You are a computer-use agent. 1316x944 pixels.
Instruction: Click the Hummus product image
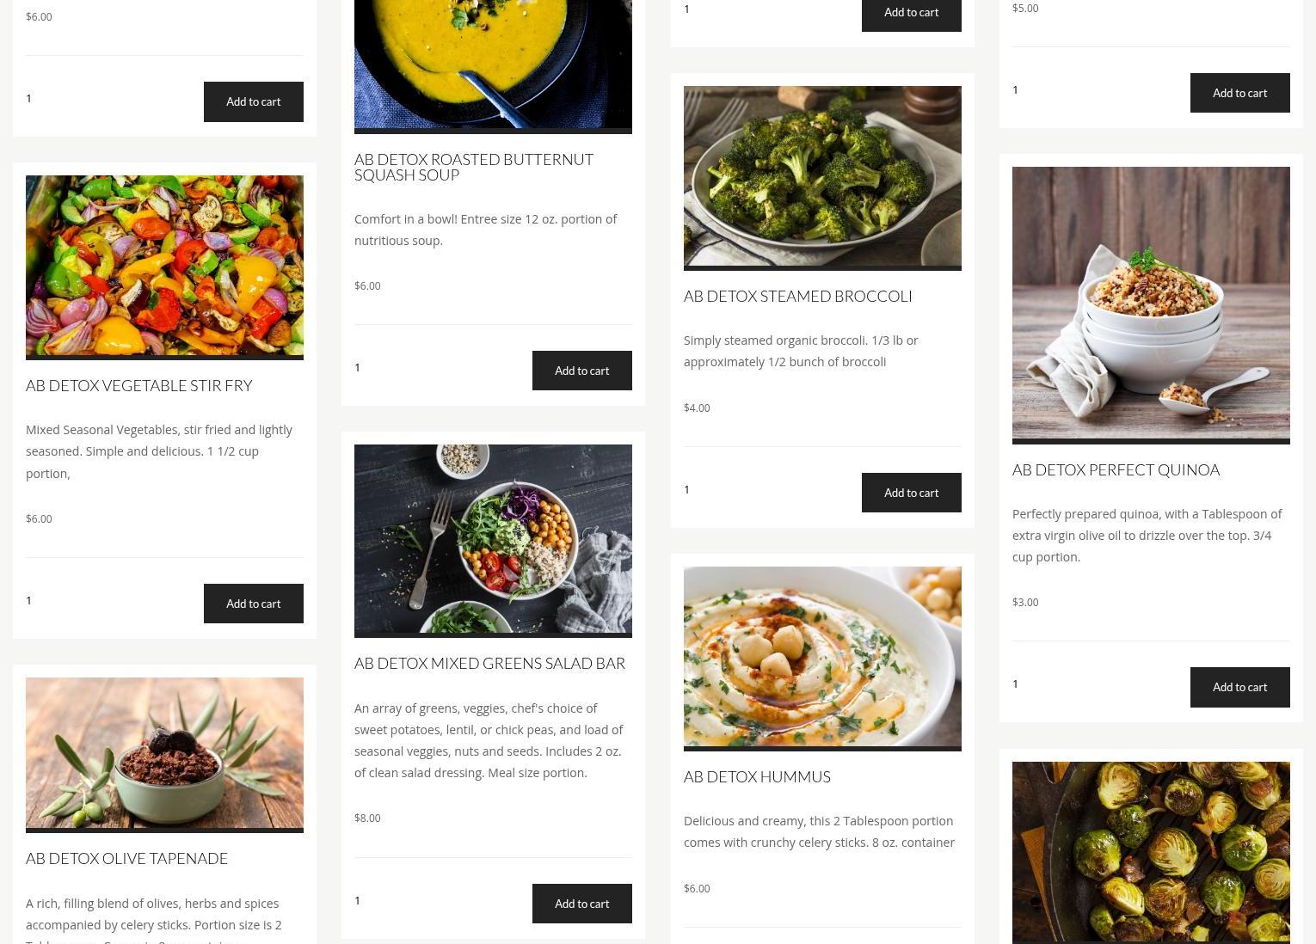pos(822,659)
